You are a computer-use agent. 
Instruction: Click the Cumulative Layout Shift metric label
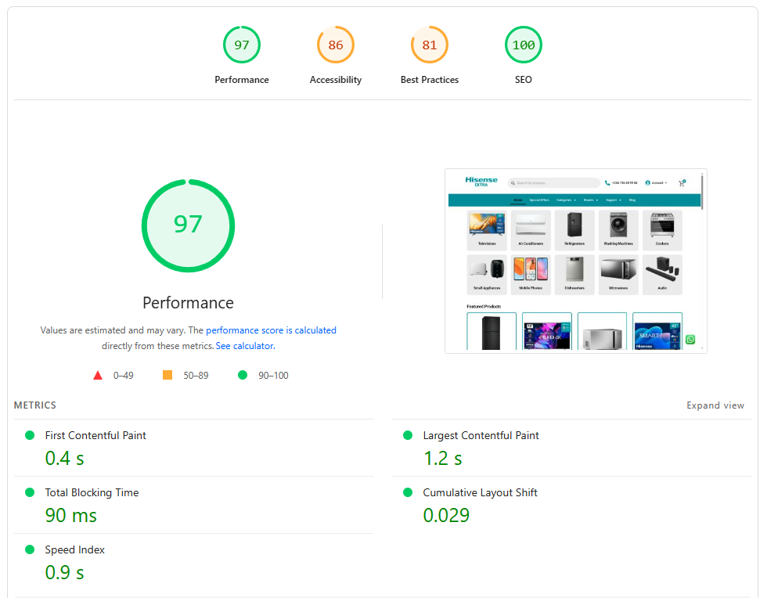480,492
